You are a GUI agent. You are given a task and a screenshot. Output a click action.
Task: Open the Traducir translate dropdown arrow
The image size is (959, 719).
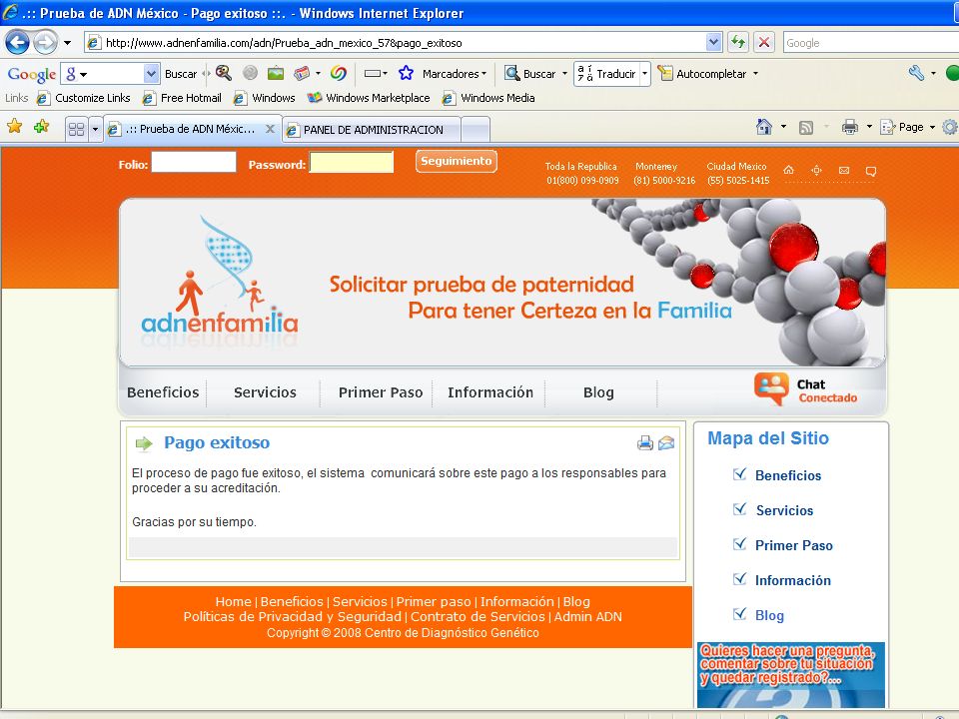[644, 74]
